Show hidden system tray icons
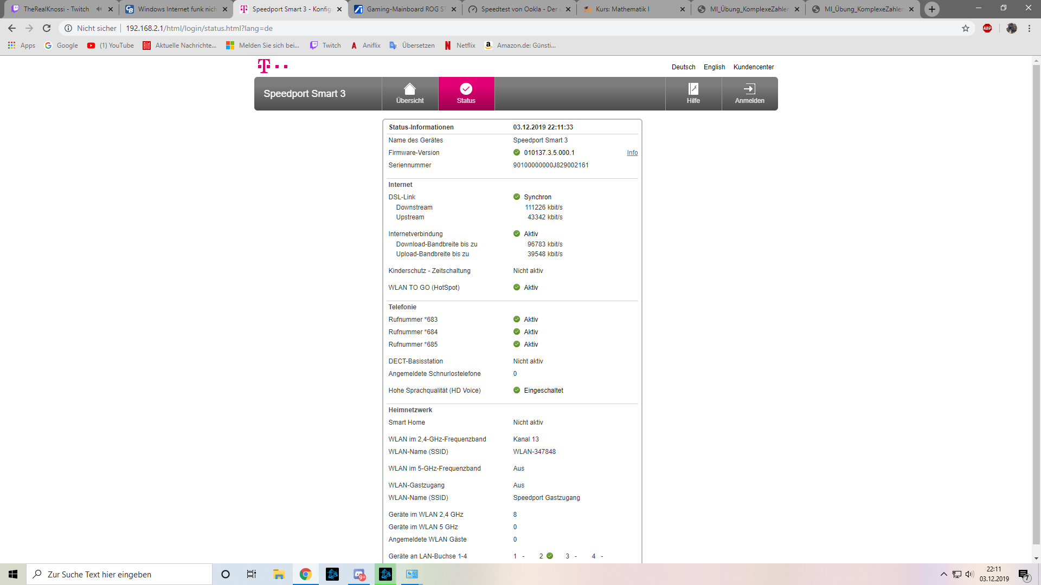The height and width of the screenshot is (585, 1041). click(x=944, y=574)
